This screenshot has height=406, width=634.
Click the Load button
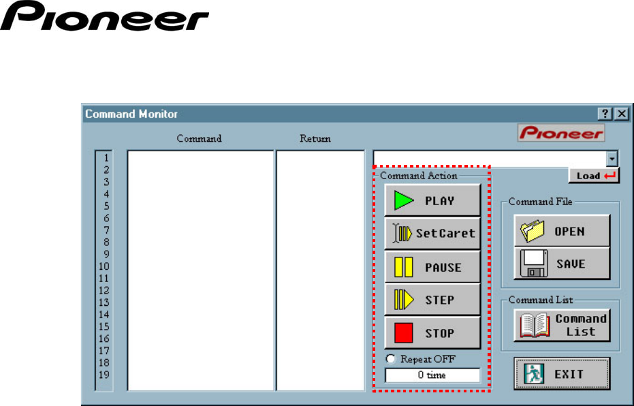click(x=594, y=176)
